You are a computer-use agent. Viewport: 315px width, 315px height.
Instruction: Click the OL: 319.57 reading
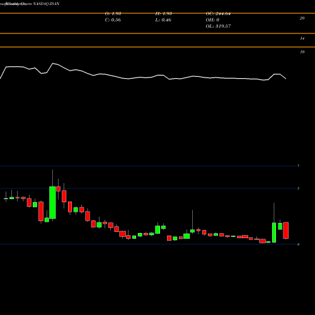click(218, 26)
